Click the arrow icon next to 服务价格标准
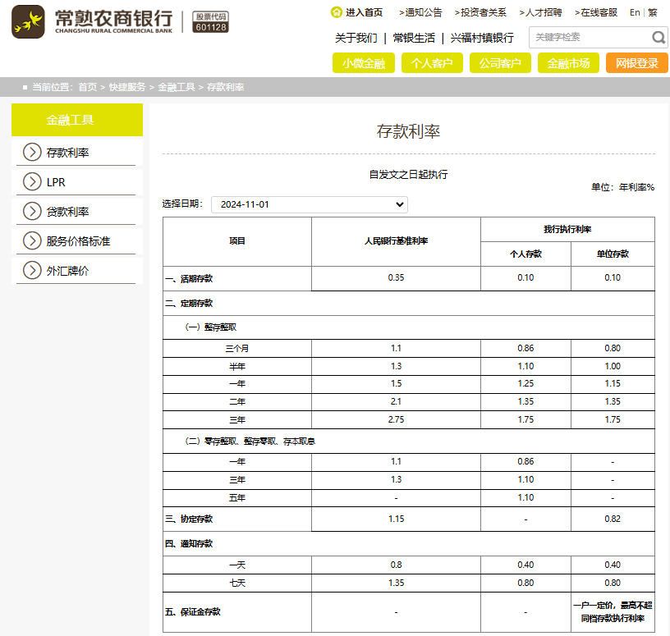The image size is (670, 636). coord(32,240)
